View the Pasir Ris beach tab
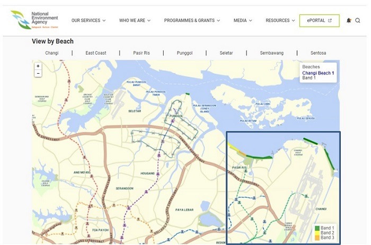This screenshot has height=245, width=371. click(x=142, y=53)
